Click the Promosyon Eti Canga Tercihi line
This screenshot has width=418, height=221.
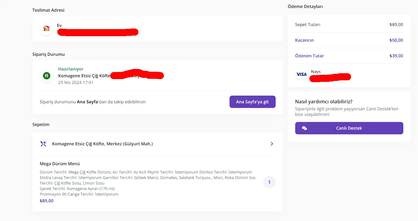pos(79,194)
